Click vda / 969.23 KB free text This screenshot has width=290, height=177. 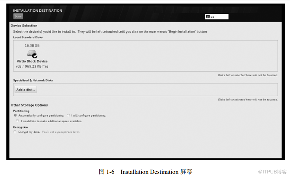(x=32, y=67)
